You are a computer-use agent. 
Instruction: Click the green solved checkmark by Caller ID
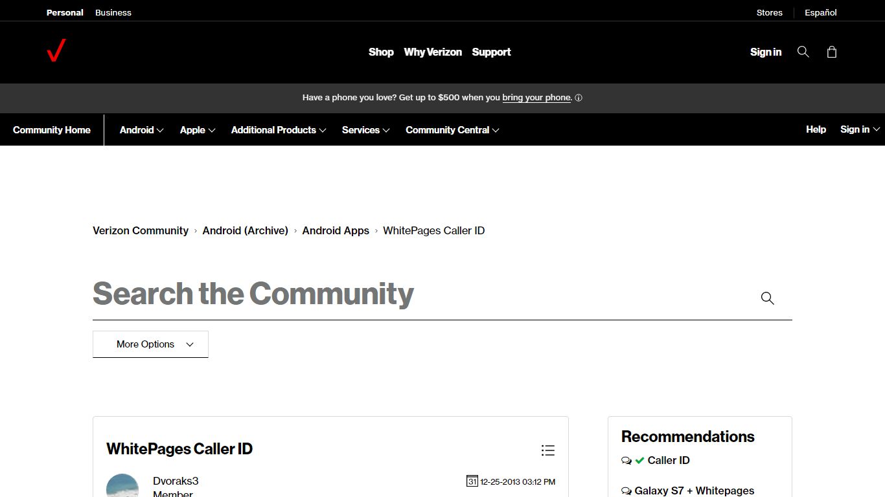coord(639,461)
